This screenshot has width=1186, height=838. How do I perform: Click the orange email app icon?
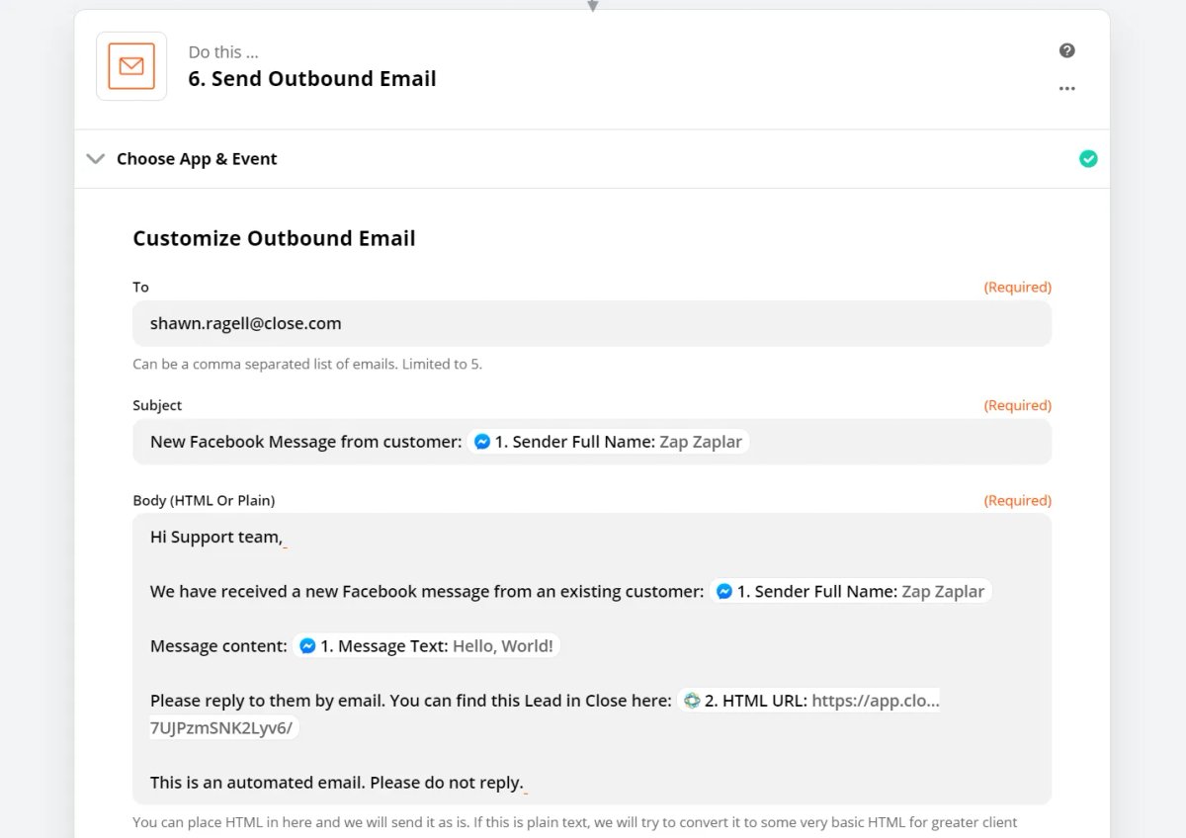click(131, 66)
